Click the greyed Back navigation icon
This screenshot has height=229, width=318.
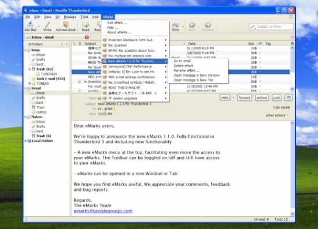[192, 25]
